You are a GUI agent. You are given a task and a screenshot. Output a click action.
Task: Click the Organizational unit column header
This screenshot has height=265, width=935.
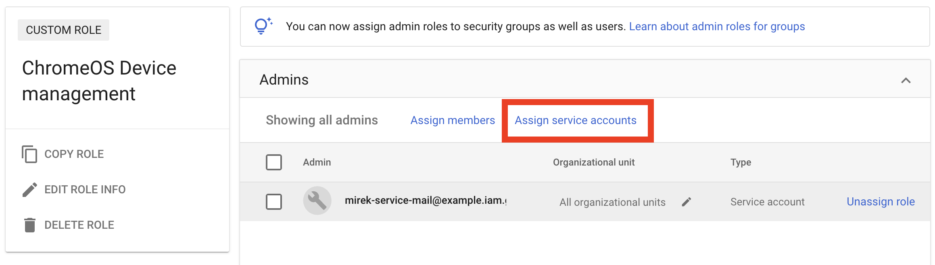point(593,162)
